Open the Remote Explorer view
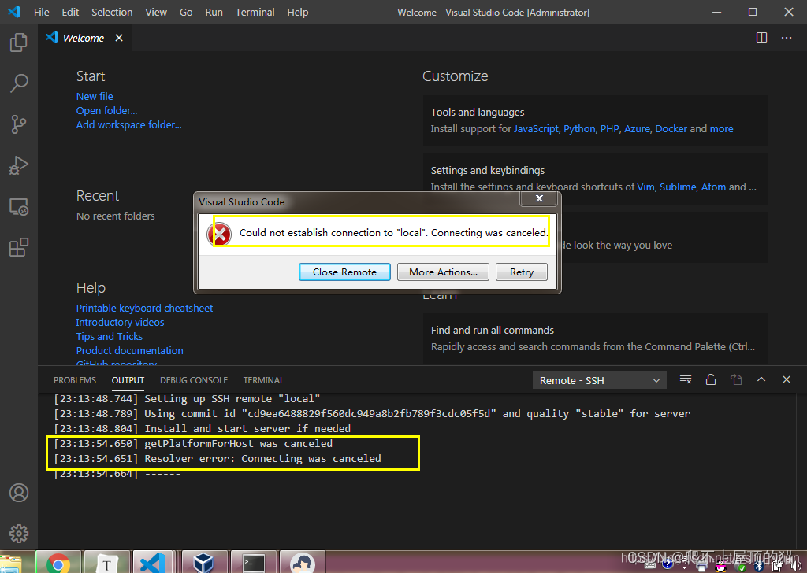Image resolution: width=807 pixels, height=573 pixels. (19, 206)
